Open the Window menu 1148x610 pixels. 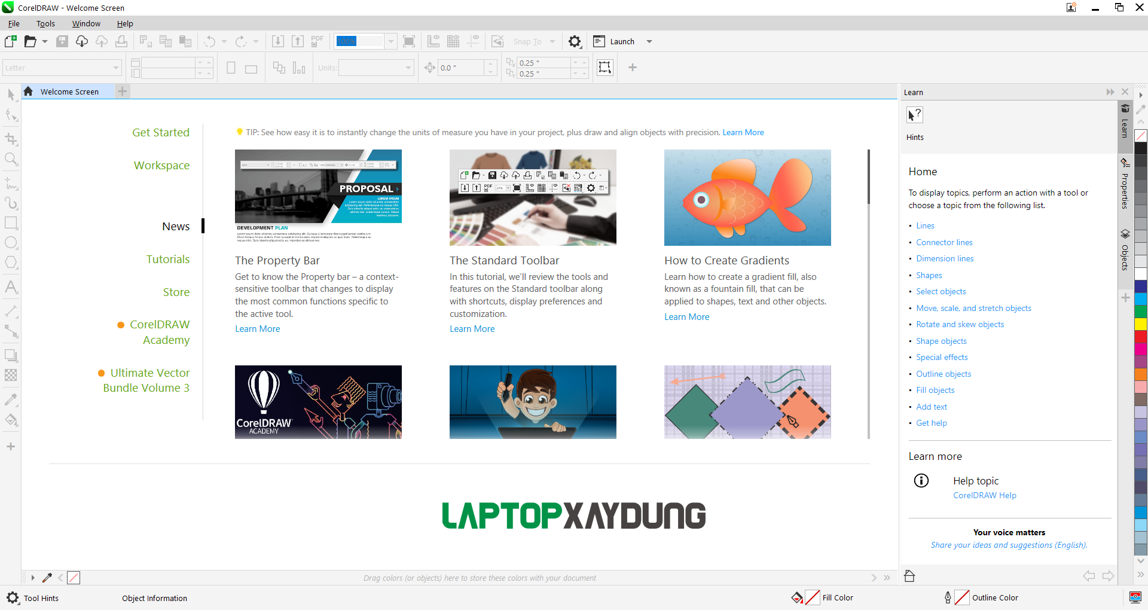click(86, 24)
